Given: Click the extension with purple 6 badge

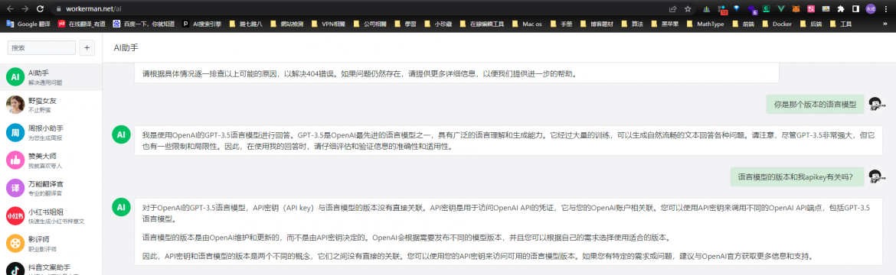Looking at the screenshot, I should [x=752, y=9].
